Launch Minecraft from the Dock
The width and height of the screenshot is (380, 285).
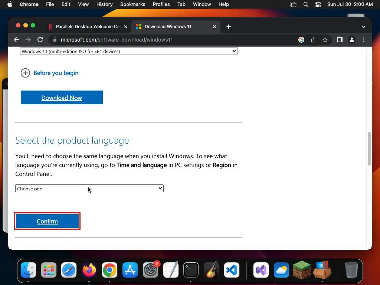[302, 270]
